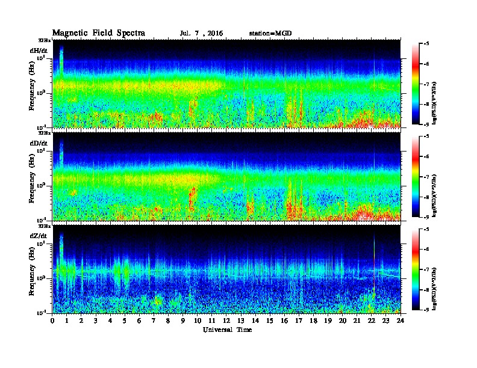Click hour tick label "8" on time axis

coord(168,321)
